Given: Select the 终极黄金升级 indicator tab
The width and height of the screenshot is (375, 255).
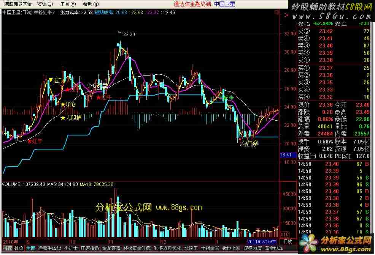Looking at the screenshot, I should [137, 248].
